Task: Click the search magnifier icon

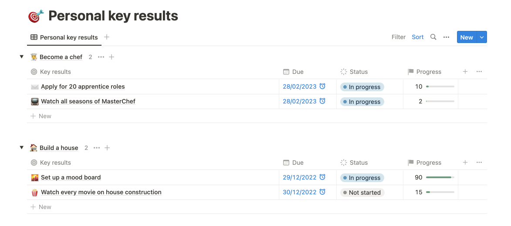Action: click(433, 37)
